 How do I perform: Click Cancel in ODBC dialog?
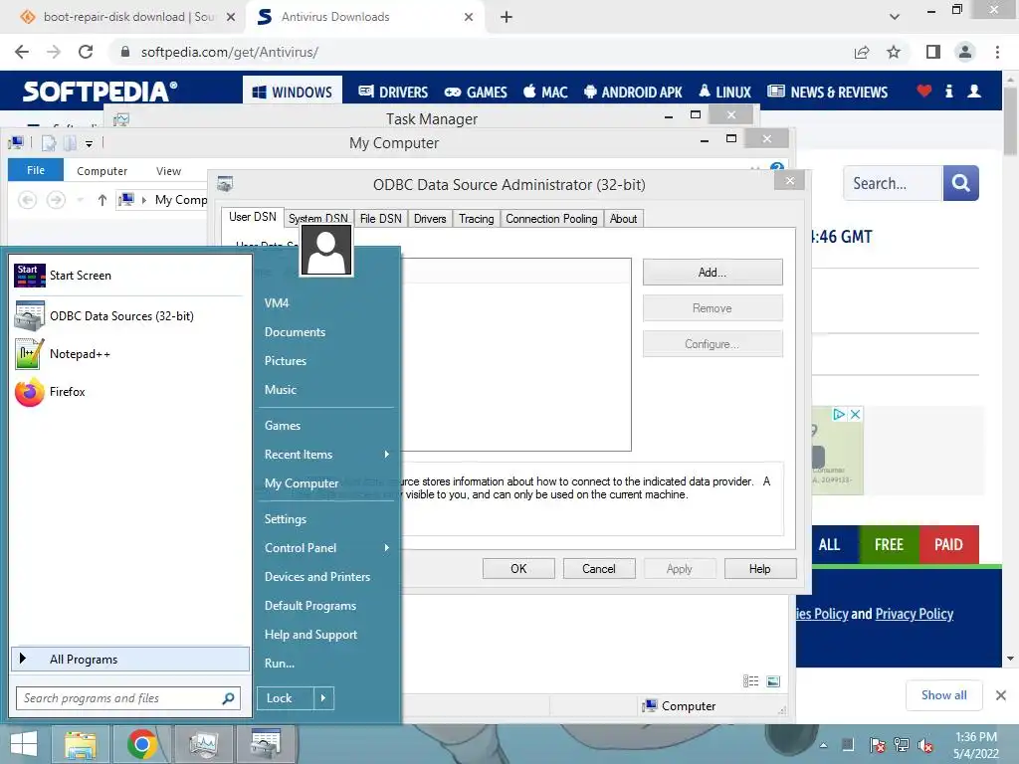point(598,568)
